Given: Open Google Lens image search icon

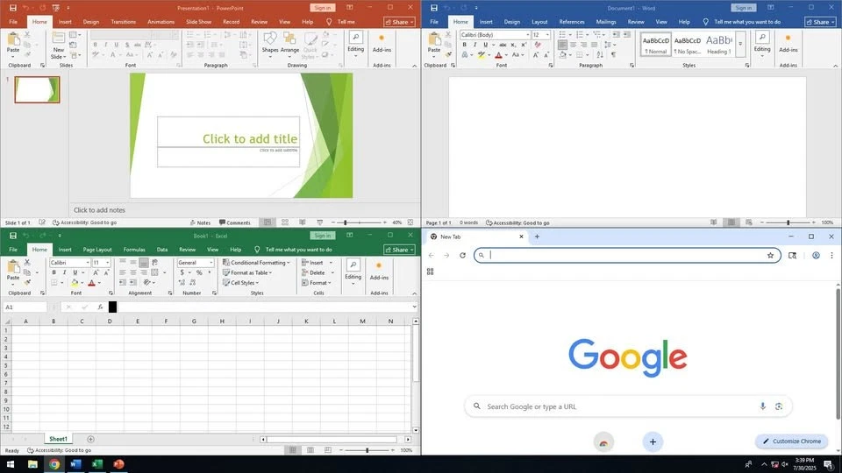Looking at the screenshot, I should point(779,406).
